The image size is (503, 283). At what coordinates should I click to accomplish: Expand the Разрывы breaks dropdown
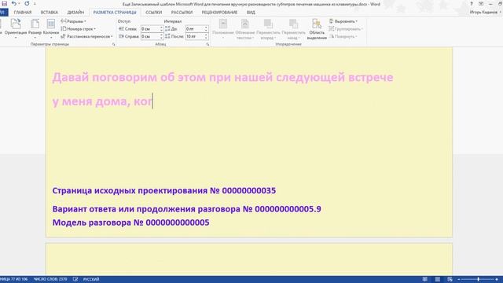[73, 21]
